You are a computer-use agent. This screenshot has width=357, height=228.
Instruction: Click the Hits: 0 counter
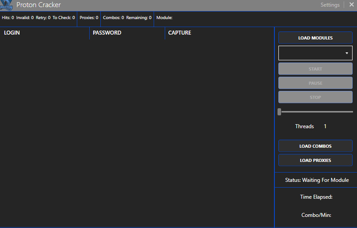[x=8, y=17]
